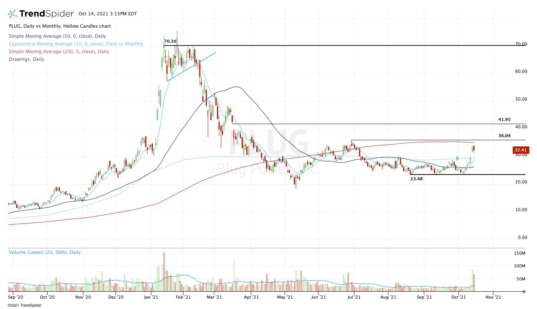Screen dimensions: 537x309
Task: Click the Apr '21 date axis label
Action: [x=251, y=297]
